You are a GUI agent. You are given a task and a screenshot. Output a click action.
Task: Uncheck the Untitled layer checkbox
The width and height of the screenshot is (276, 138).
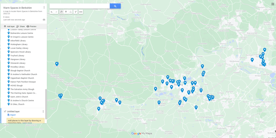pos(5,111)
